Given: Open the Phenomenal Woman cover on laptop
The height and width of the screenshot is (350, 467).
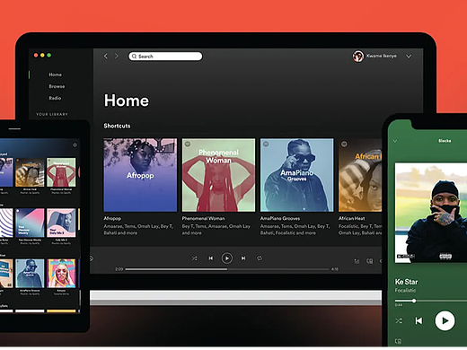Looking at the screenshot, I should click(x=218, y=175).
